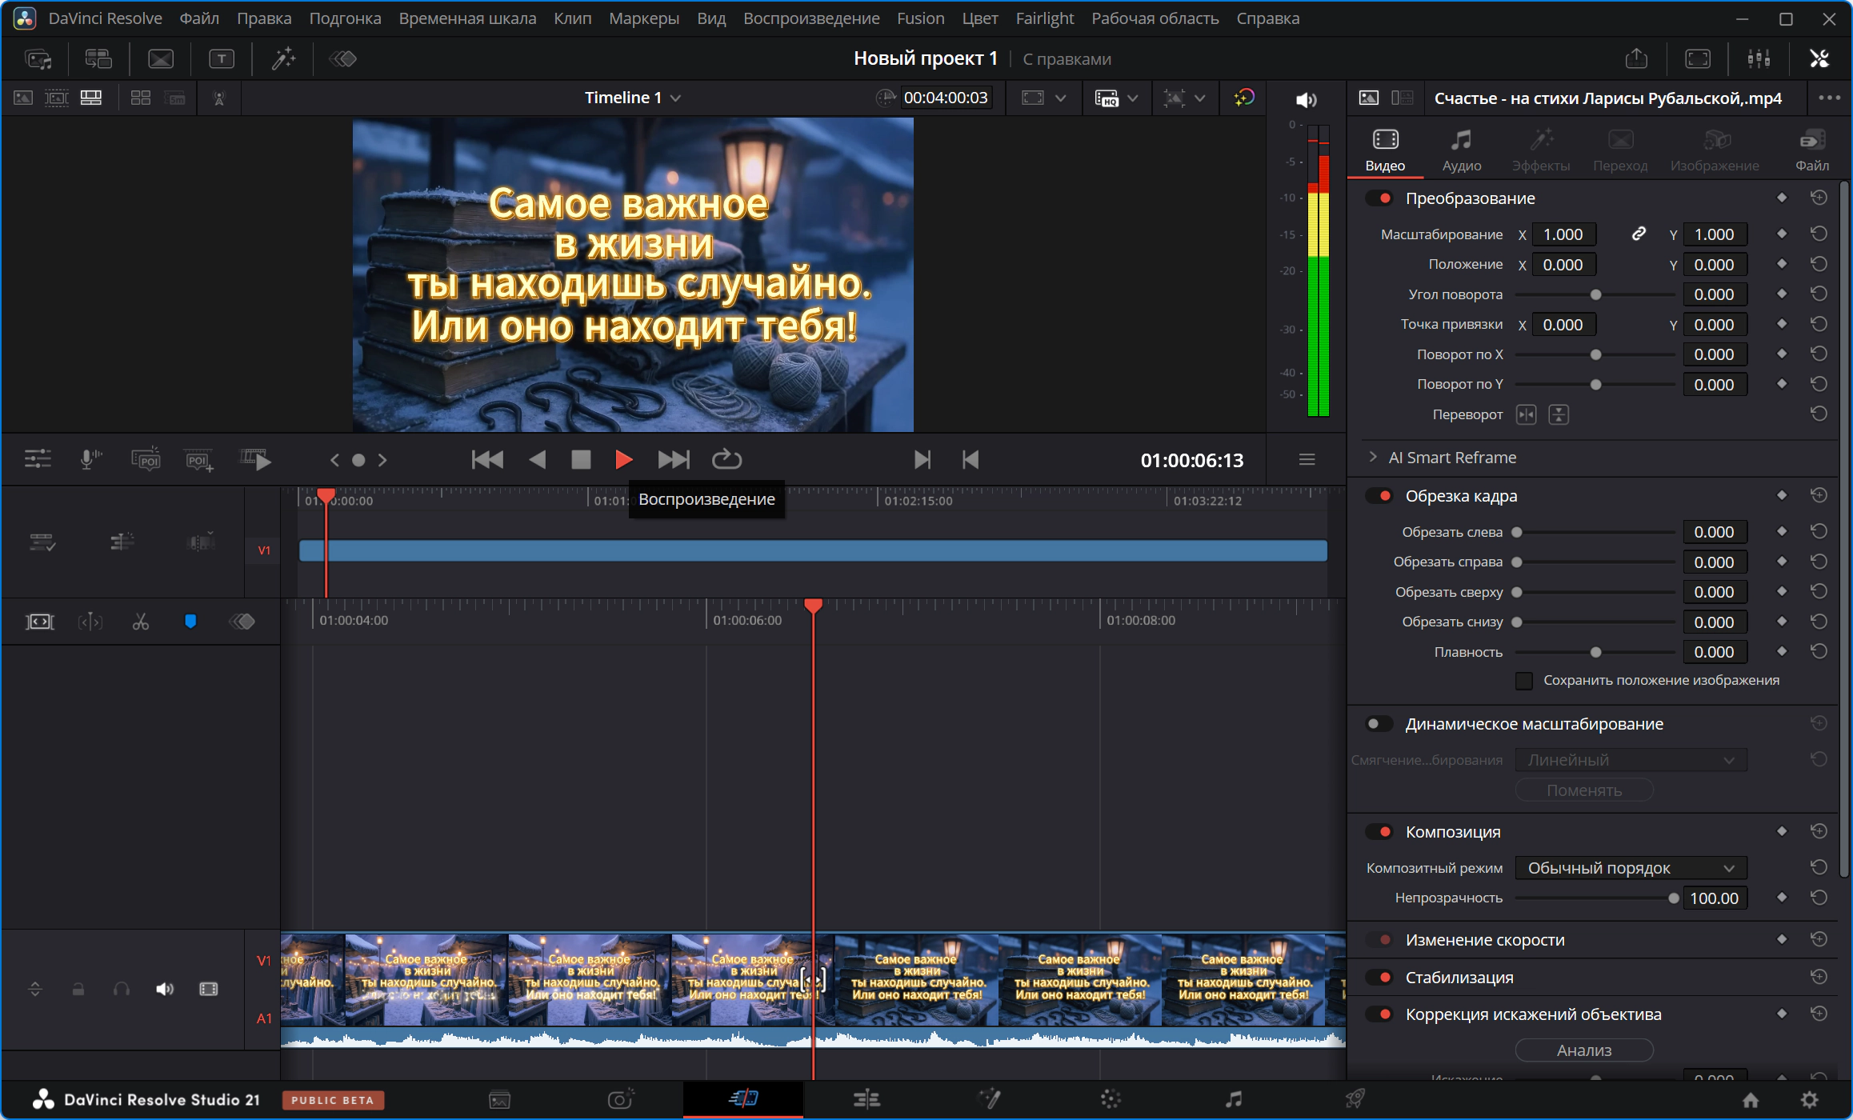Open the Quick Export icon
Screen dimensions: 1853x1120
(1636, 58)
